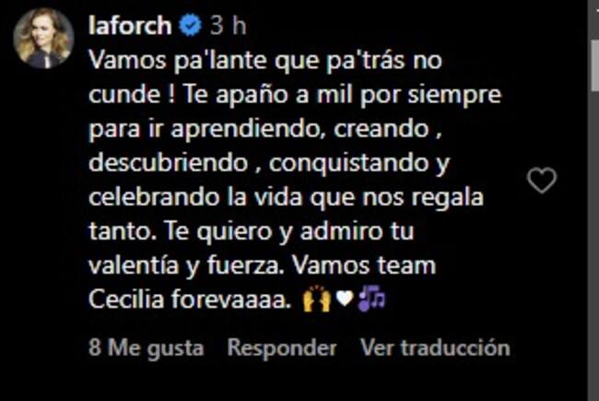This screenshot has width=599, height=401.
Task: View who liked via 8 Me gusta
Action: click(x=146, y=348)
